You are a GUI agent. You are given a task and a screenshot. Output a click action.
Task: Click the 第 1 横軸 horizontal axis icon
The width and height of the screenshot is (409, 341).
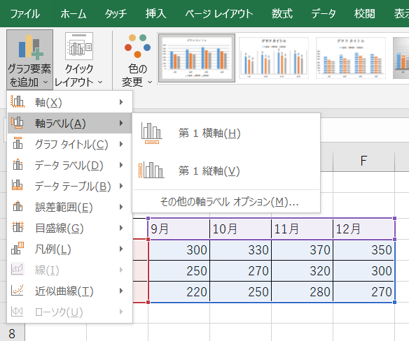click(151, 133)
